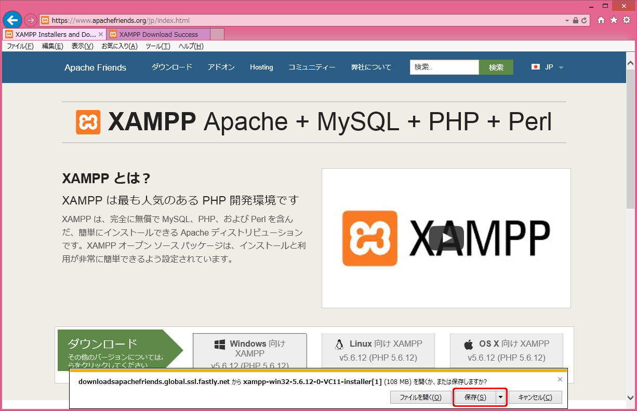
Task: Click the website search input field
Action: click(x=444, y=67)
